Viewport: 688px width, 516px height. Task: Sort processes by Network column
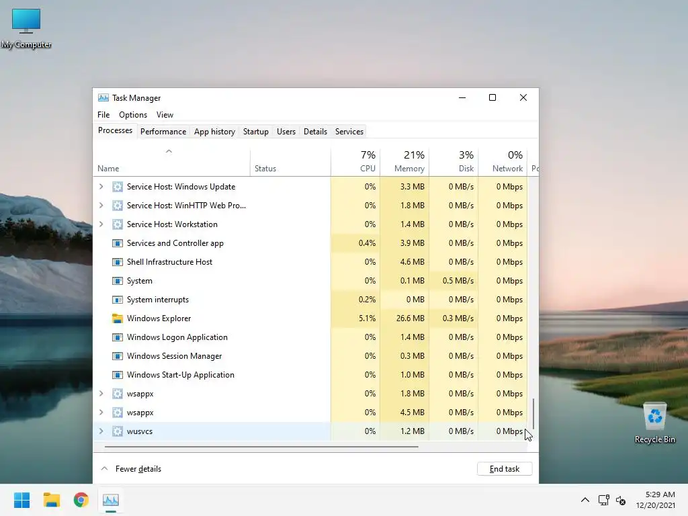coord(503,162)
